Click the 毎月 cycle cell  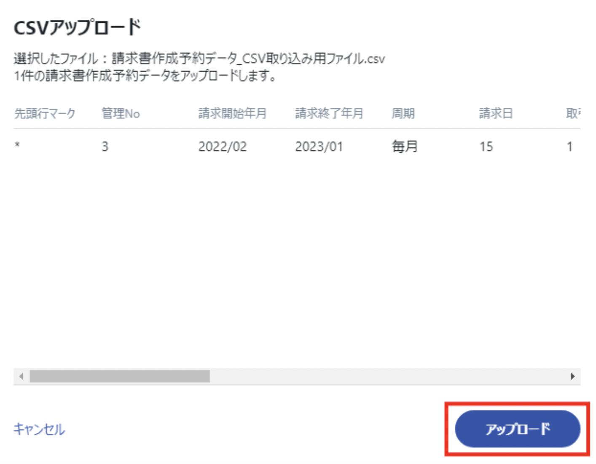405,147
